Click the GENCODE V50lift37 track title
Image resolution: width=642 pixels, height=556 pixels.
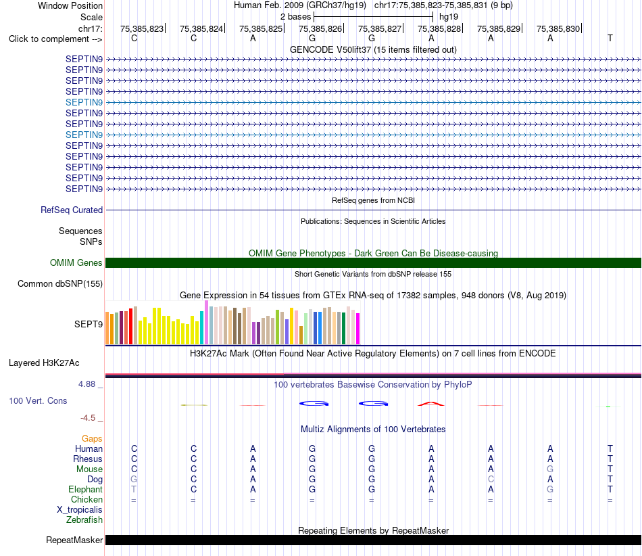(x=373, y=49)
